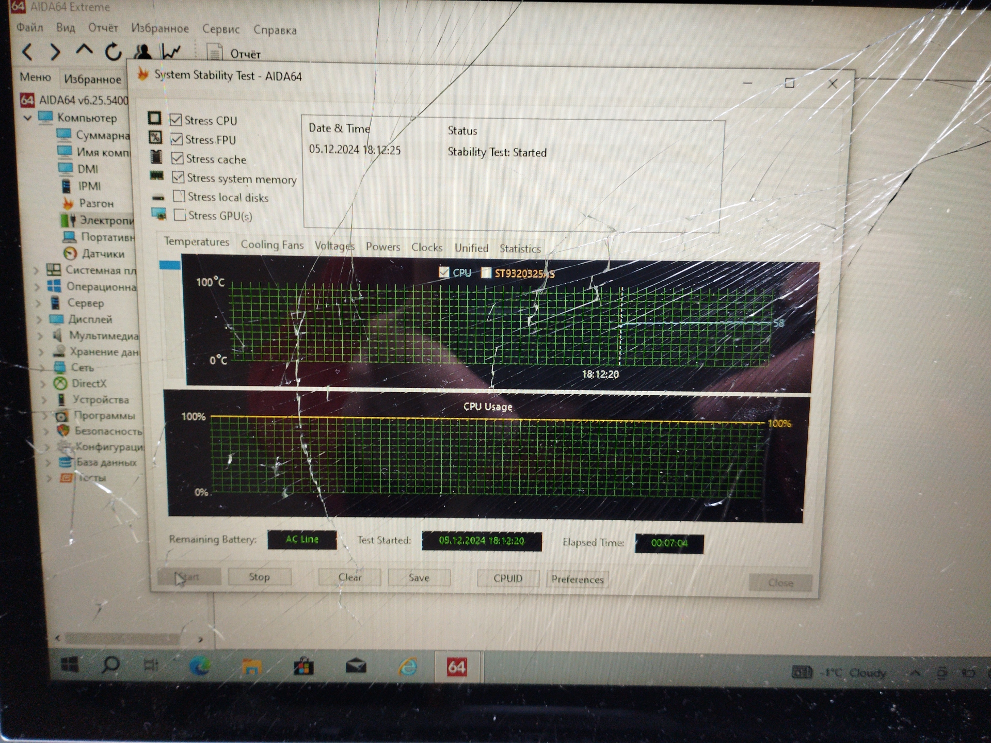This screenshot has height=743, width=991.
Task: Toggle the Stress FPU checkbox
Action: pos(176,139)
